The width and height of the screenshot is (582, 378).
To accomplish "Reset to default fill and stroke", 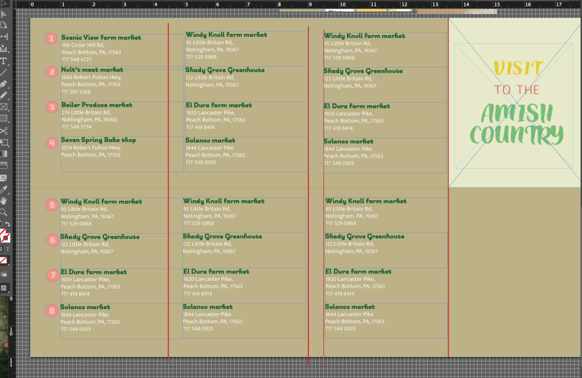I will tap(1, 224).
